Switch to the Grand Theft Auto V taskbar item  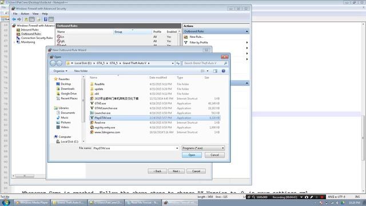coord(69,203)
